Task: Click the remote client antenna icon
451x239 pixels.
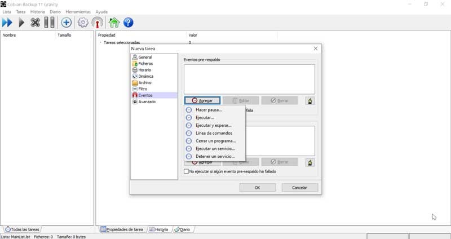Action: pos(97,23)
